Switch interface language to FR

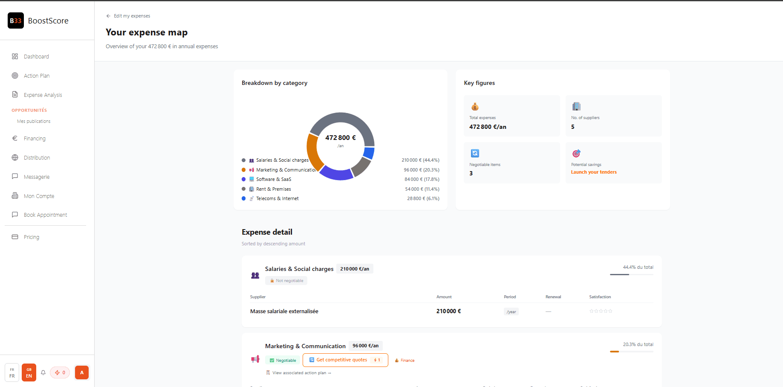coord(12,372)
